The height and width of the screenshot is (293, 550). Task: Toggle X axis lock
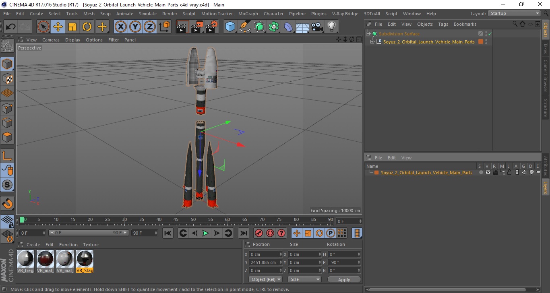point(121,27)
